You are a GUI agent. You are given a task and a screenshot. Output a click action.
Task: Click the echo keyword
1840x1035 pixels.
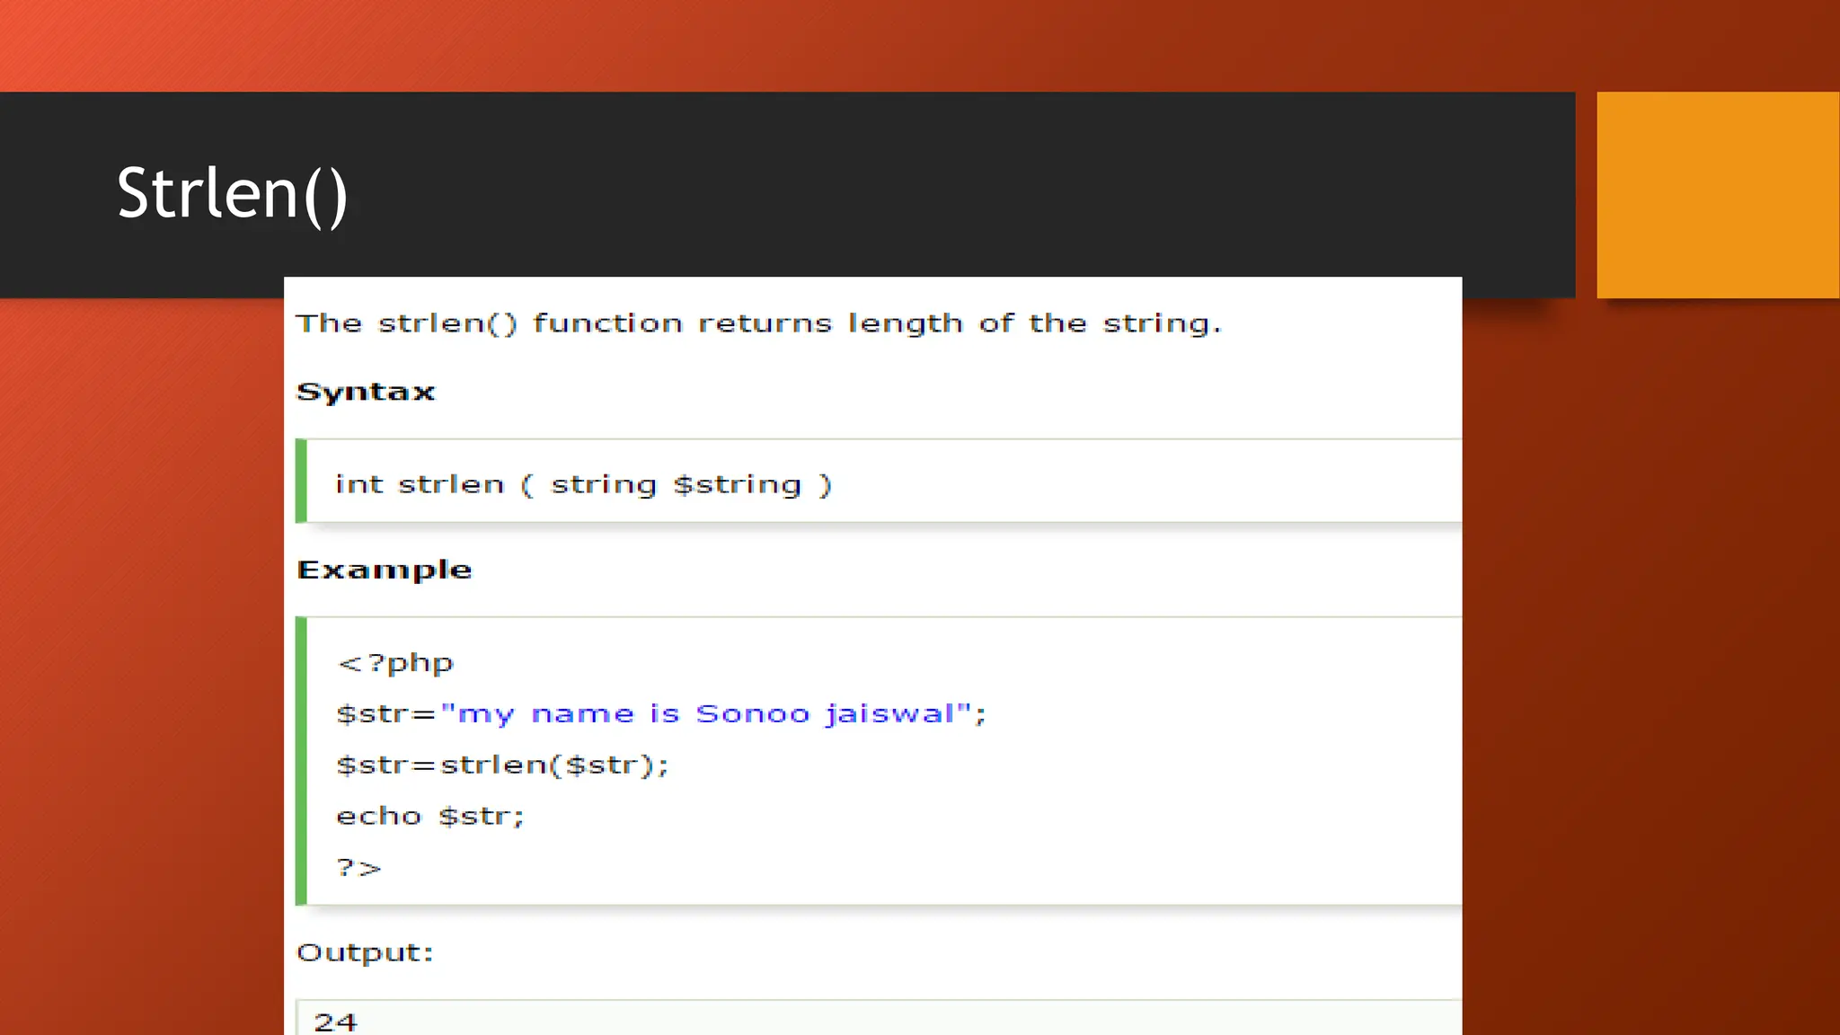tap(378, 817)
